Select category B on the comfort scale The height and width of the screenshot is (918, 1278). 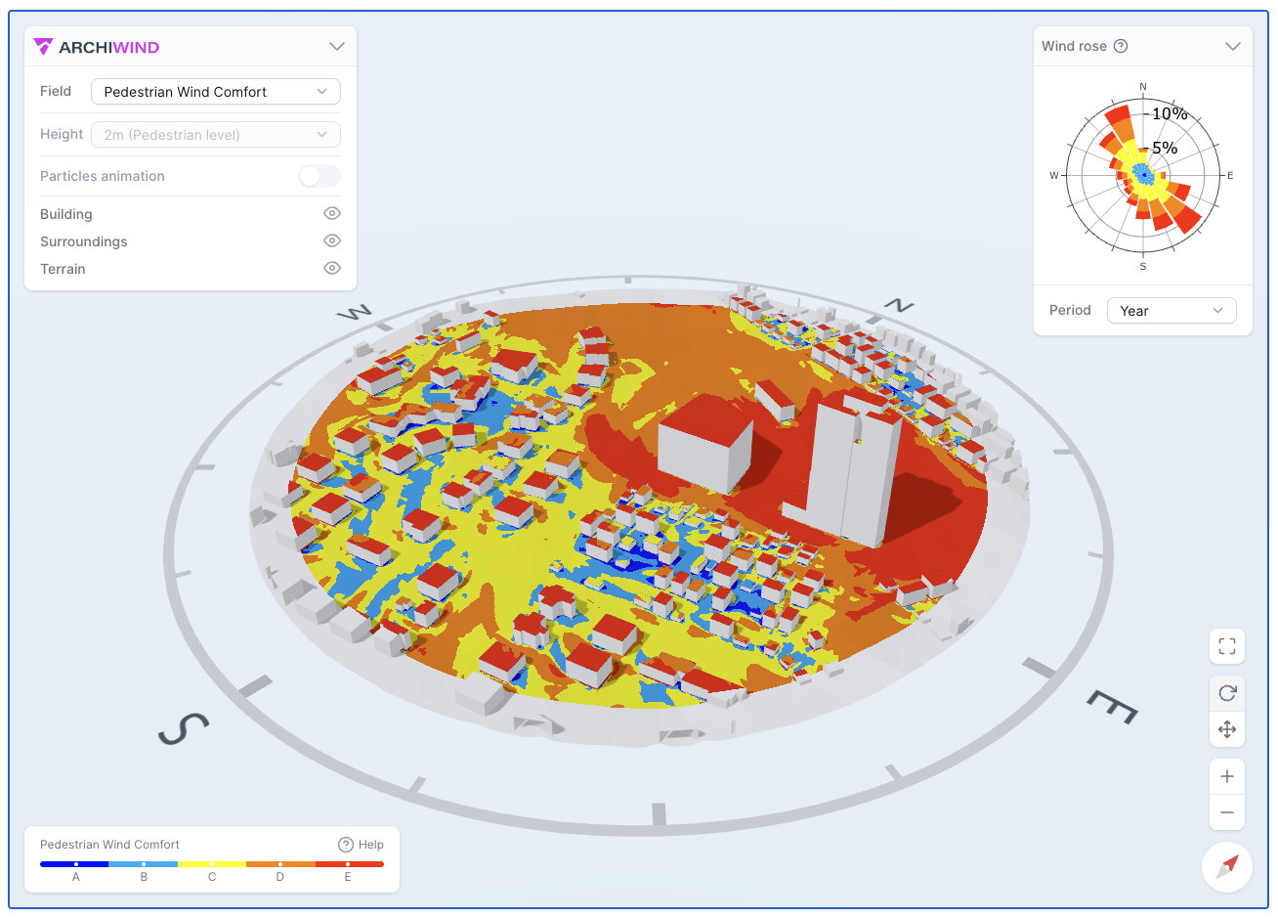(144, 864)
